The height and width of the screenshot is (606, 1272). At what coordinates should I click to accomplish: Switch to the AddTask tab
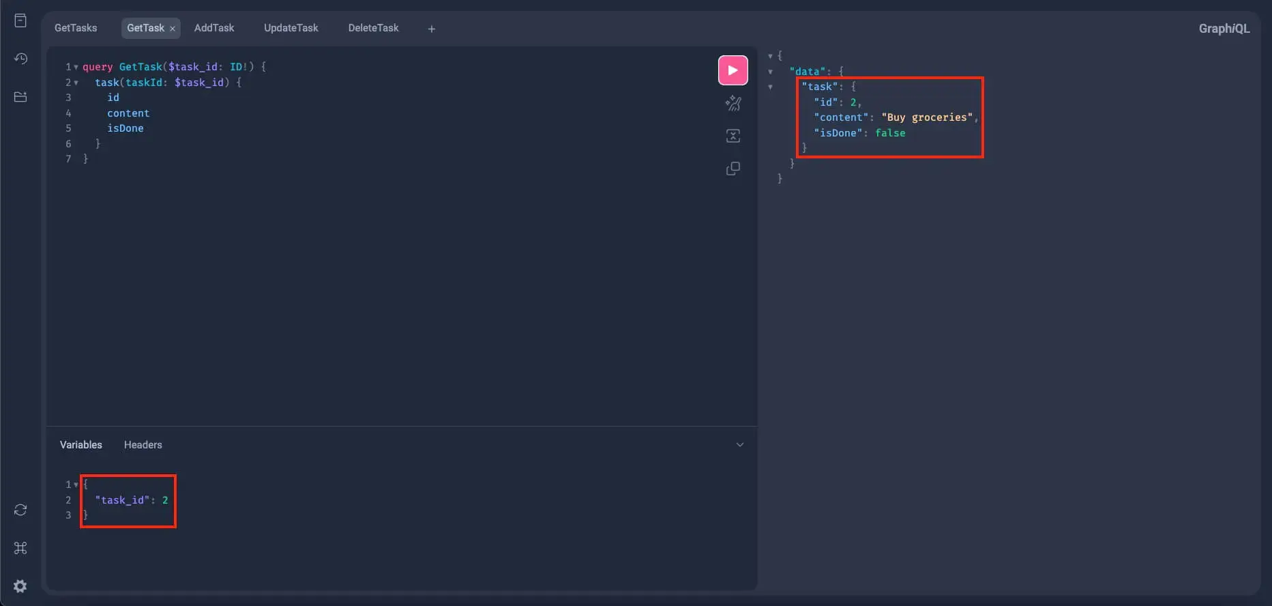214,28
